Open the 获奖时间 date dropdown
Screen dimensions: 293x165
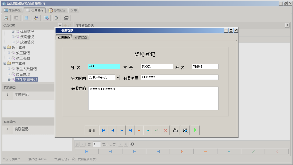(117, 77)
